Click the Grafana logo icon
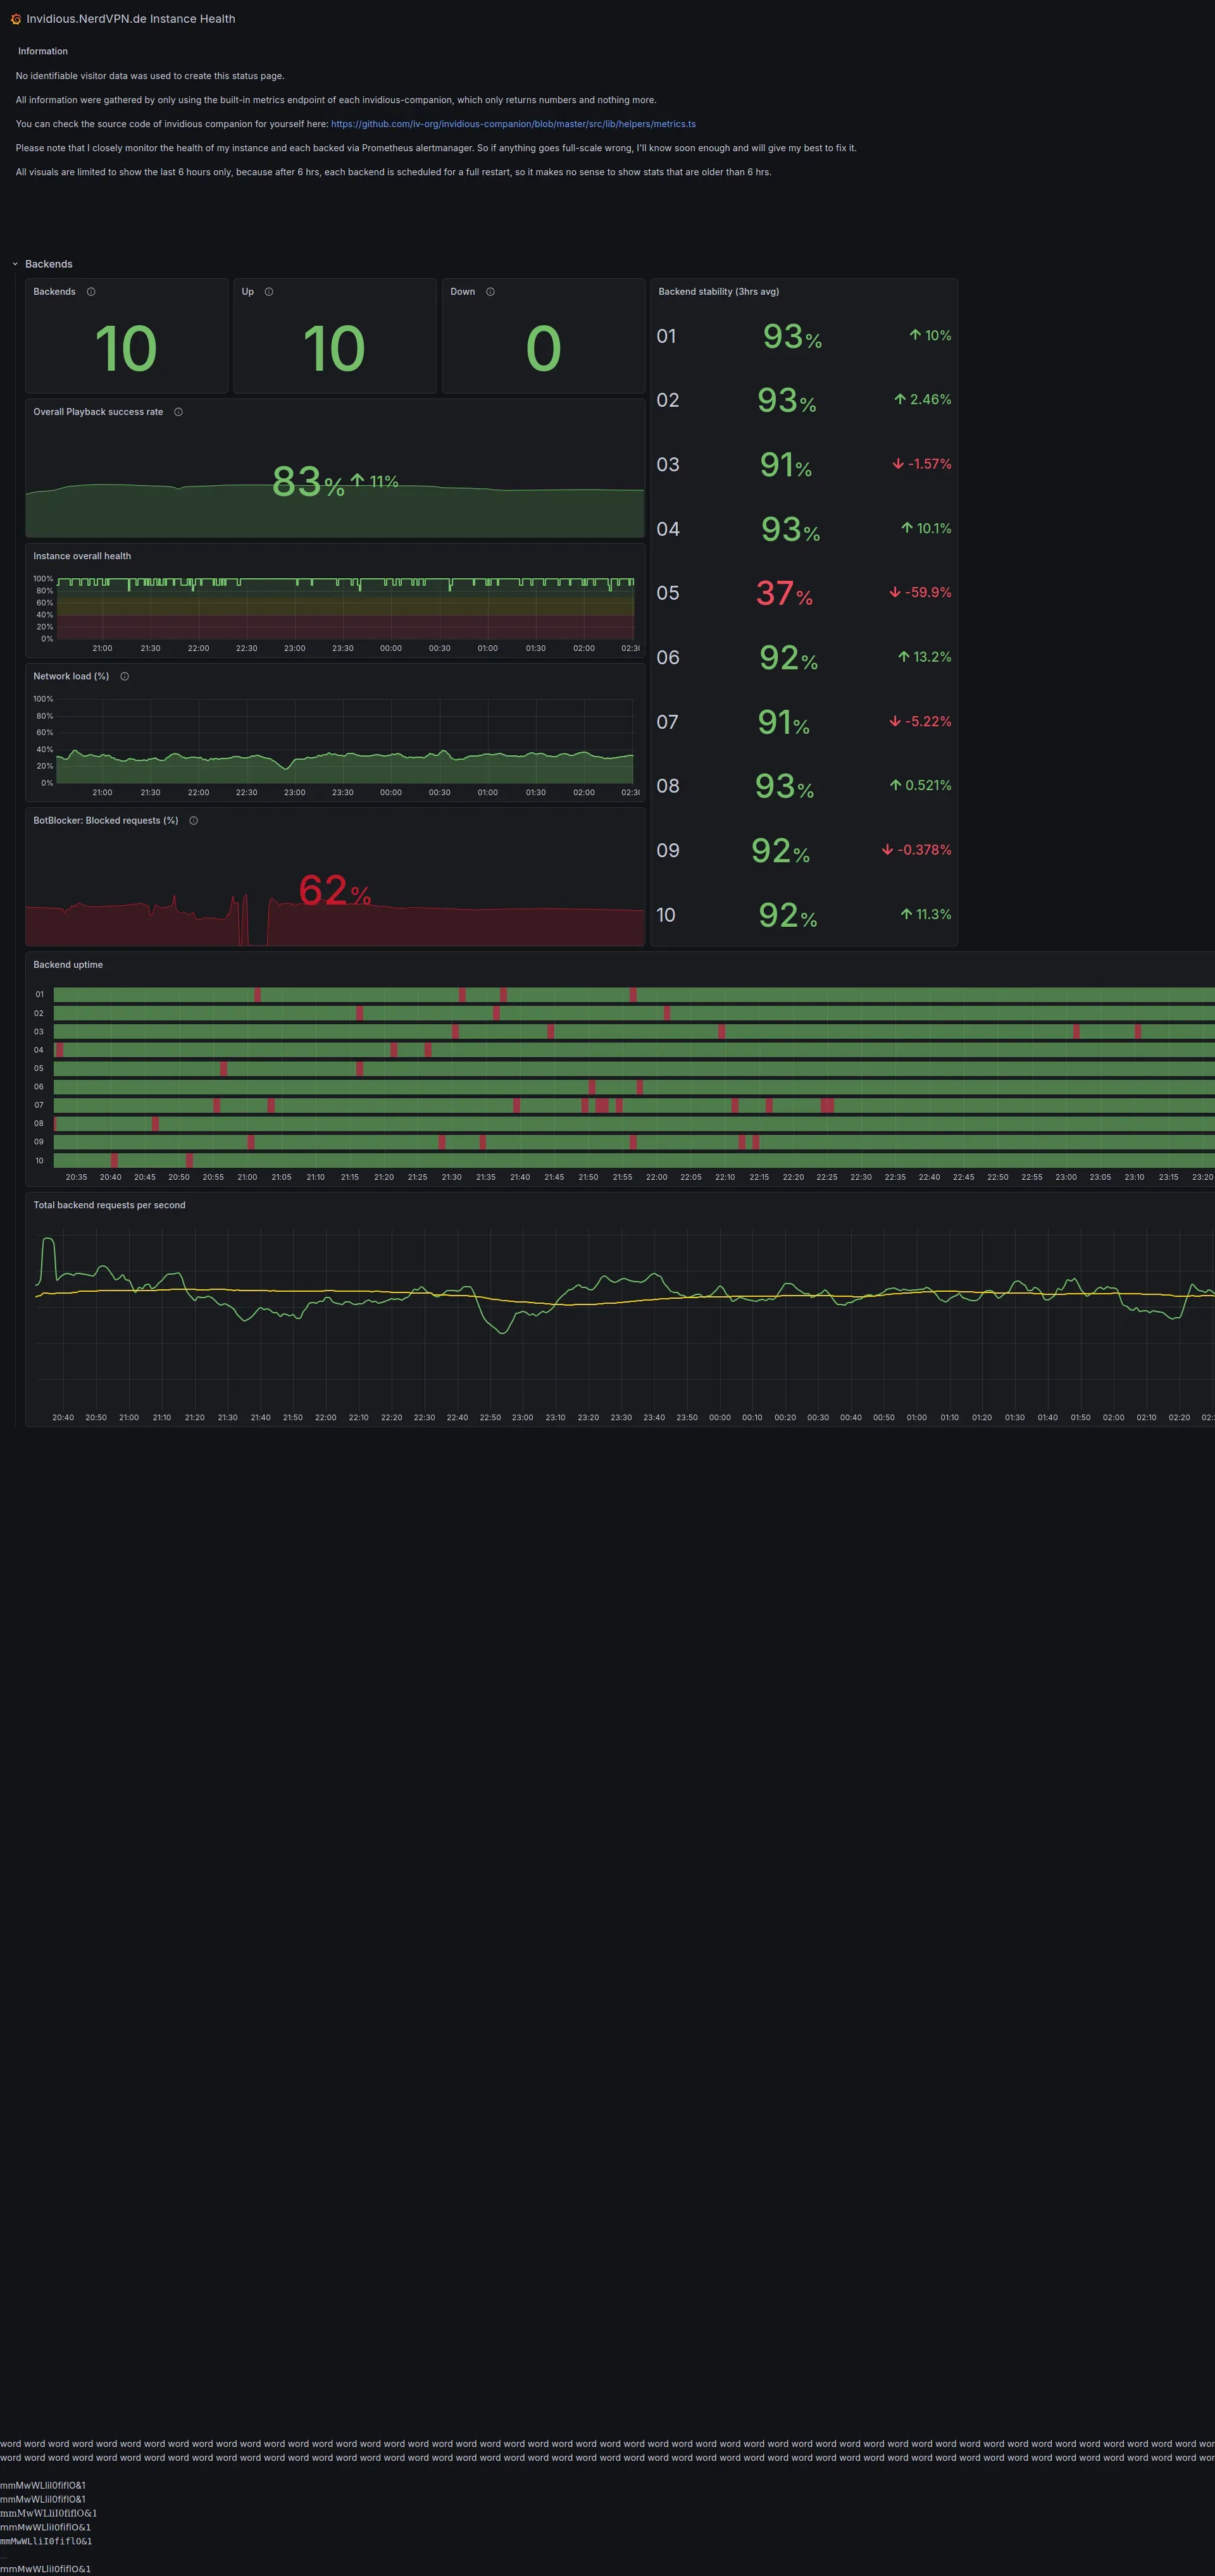 pyautogui.click(x=15, y=19)
